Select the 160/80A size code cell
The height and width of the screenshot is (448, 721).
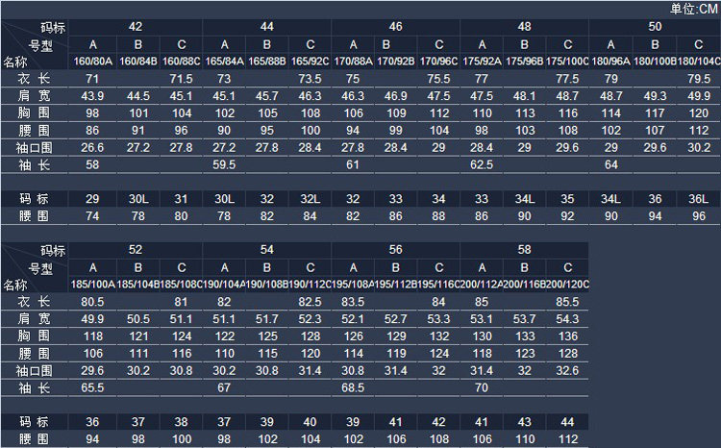(x=93, y=62)
